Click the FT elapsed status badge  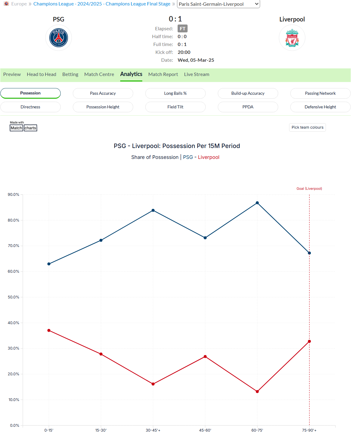point(182,29)
